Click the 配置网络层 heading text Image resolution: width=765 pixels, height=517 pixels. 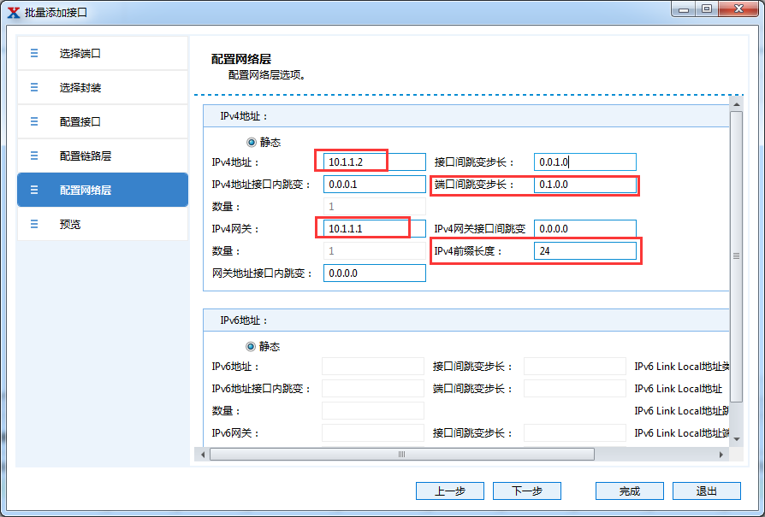(x=241, y=59)
